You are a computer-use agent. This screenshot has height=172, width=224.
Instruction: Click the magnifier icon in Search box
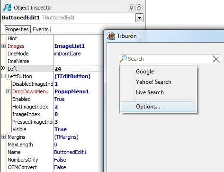pyautogui.click(x=123, y=59)
